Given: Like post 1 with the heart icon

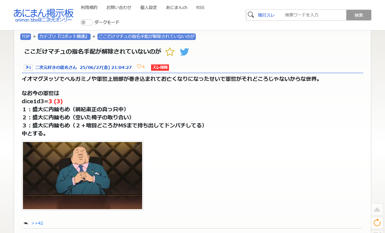Looking at the screenshot, I should [139, 67].
